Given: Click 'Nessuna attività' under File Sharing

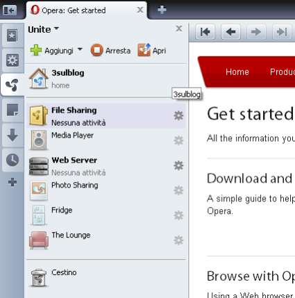Looking at the screenshot, I should point(78,123).
